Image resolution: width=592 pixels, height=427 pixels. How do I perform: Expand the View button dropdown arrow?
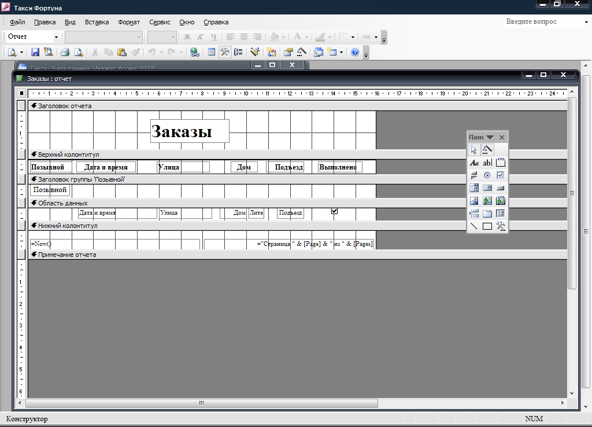coord(21,53)
